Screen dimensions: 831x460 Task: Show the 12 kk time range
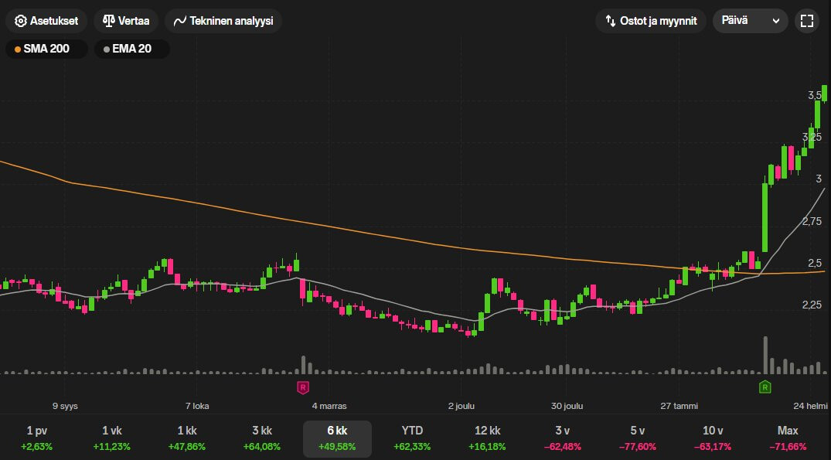[x=487, y=438]
